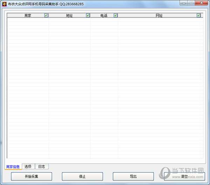This screenshot has width=210, height=185.
Task: Click the 商家 column header
Action: point(28,15)
